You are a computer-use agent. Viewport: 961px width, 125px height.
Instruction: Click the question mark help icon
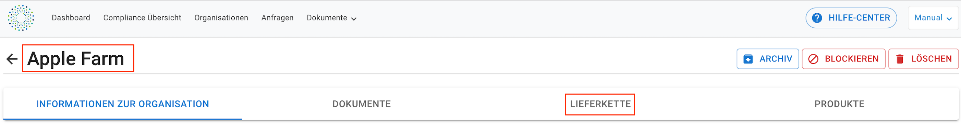(817, 18)
